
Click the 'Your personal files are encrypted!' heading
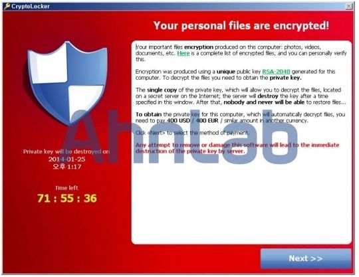(x=241, y=26)
